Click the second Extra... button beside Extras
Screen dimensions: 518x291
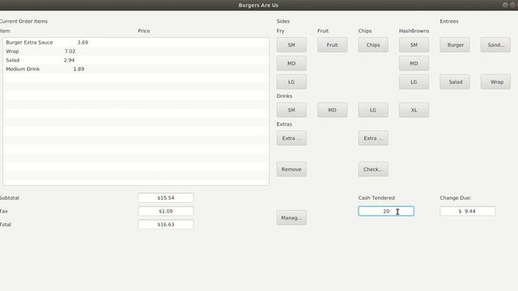[x=373, y=138]
